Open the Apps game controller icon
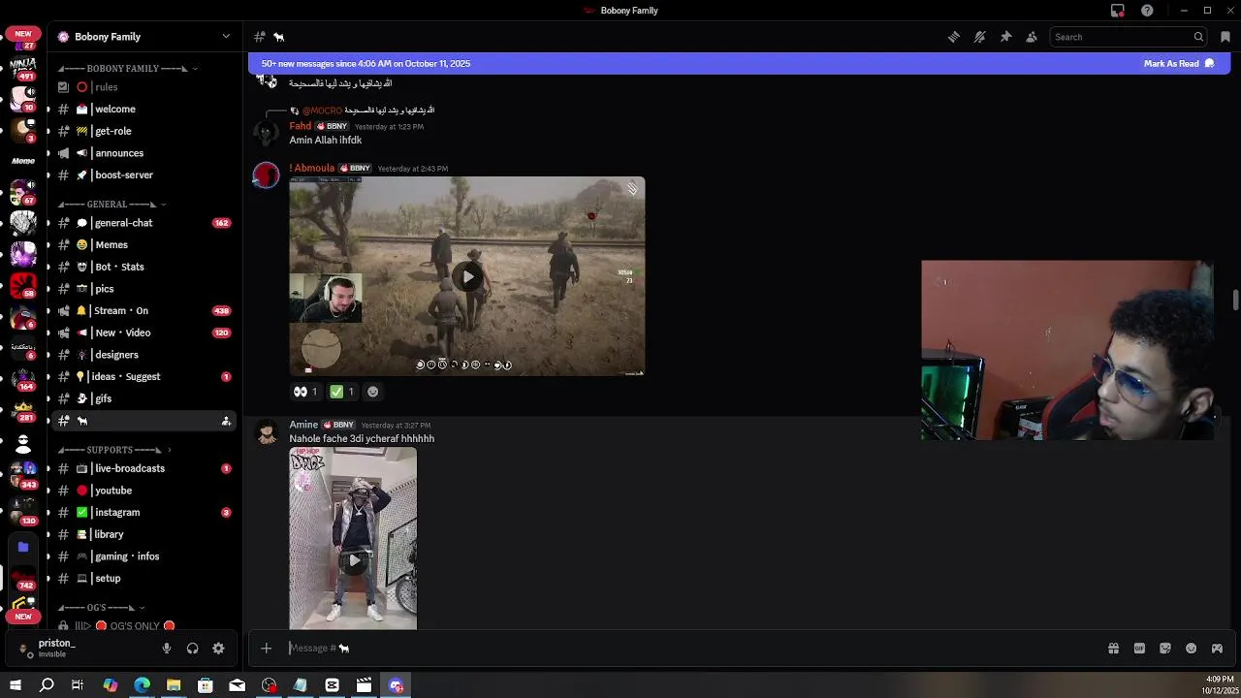The height and width of the screenshot is (698, 1241). tap(1217, 649)
